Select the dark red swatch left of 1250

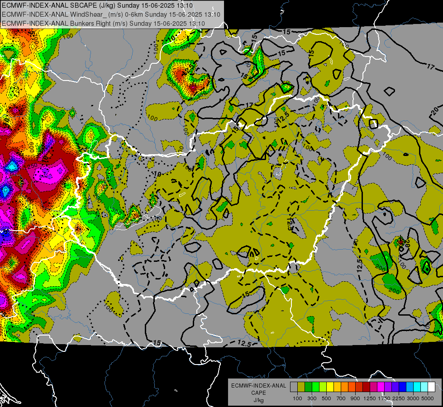click(366, 387)
